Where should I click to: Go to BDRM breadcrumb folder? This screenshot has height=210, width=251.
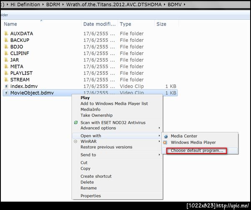(x=53, y=5)
